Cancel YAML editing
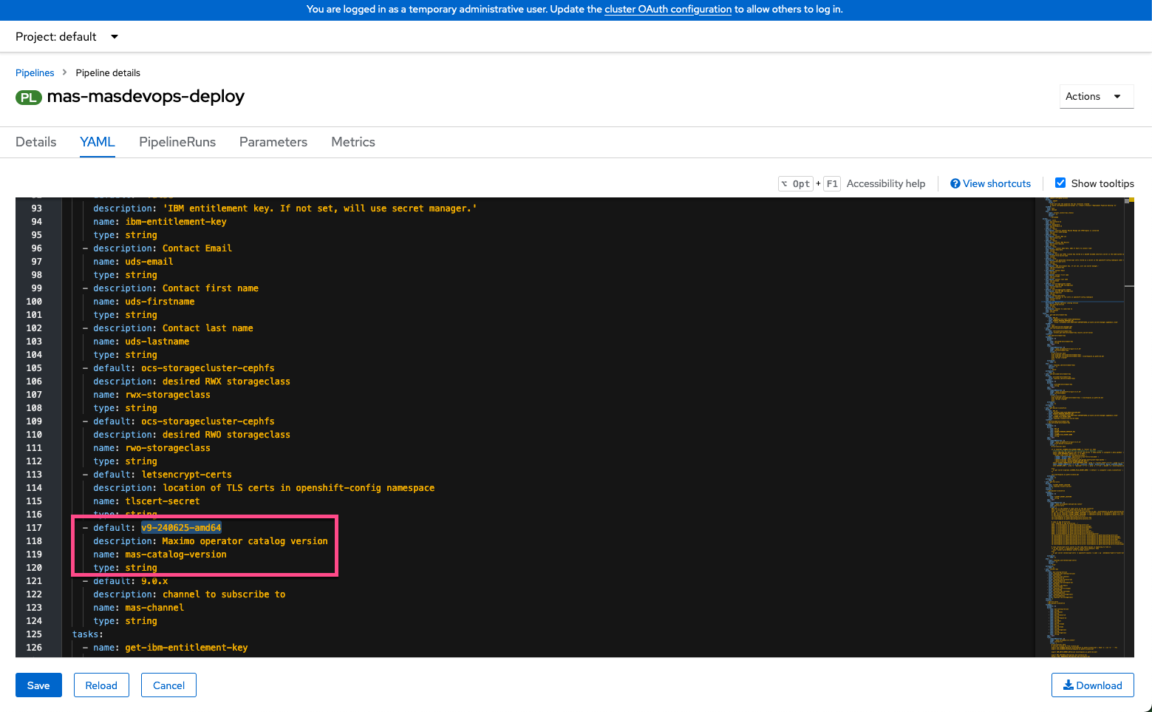 pyautogui.click(x=168, y=685)
